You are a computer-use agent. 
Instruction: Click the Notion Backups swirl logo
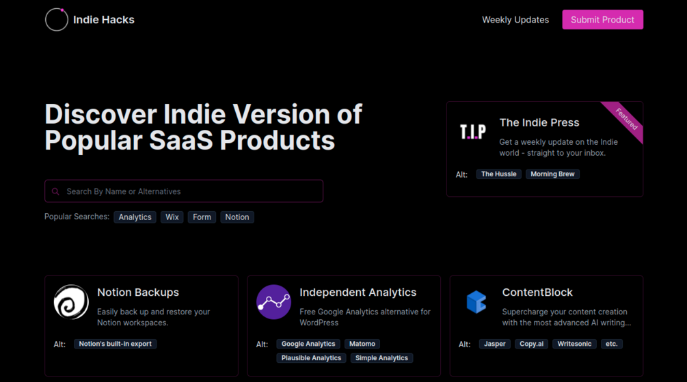click(71, 302)
